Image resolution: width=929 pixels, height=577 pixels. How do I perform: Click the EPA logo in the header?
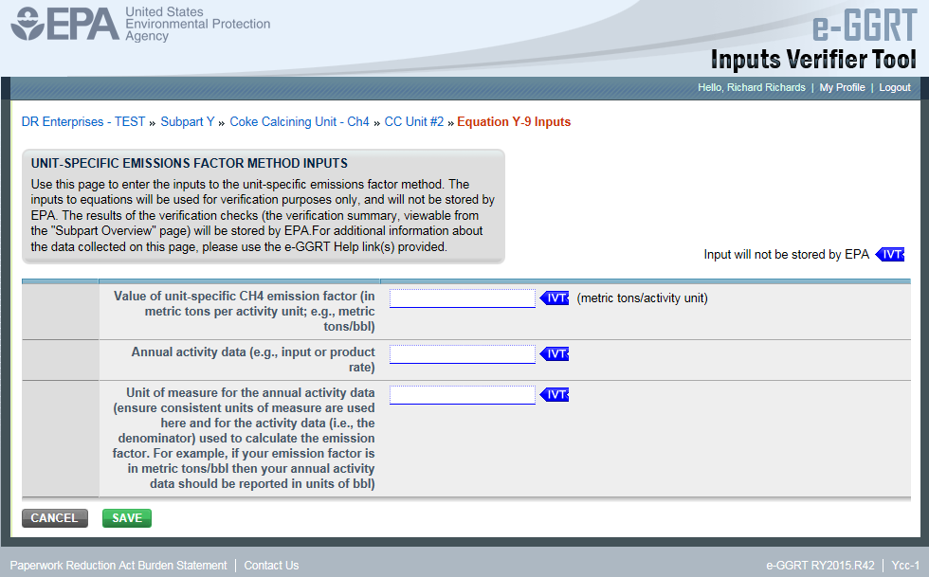pyautogui.click(x=65, y=24)
